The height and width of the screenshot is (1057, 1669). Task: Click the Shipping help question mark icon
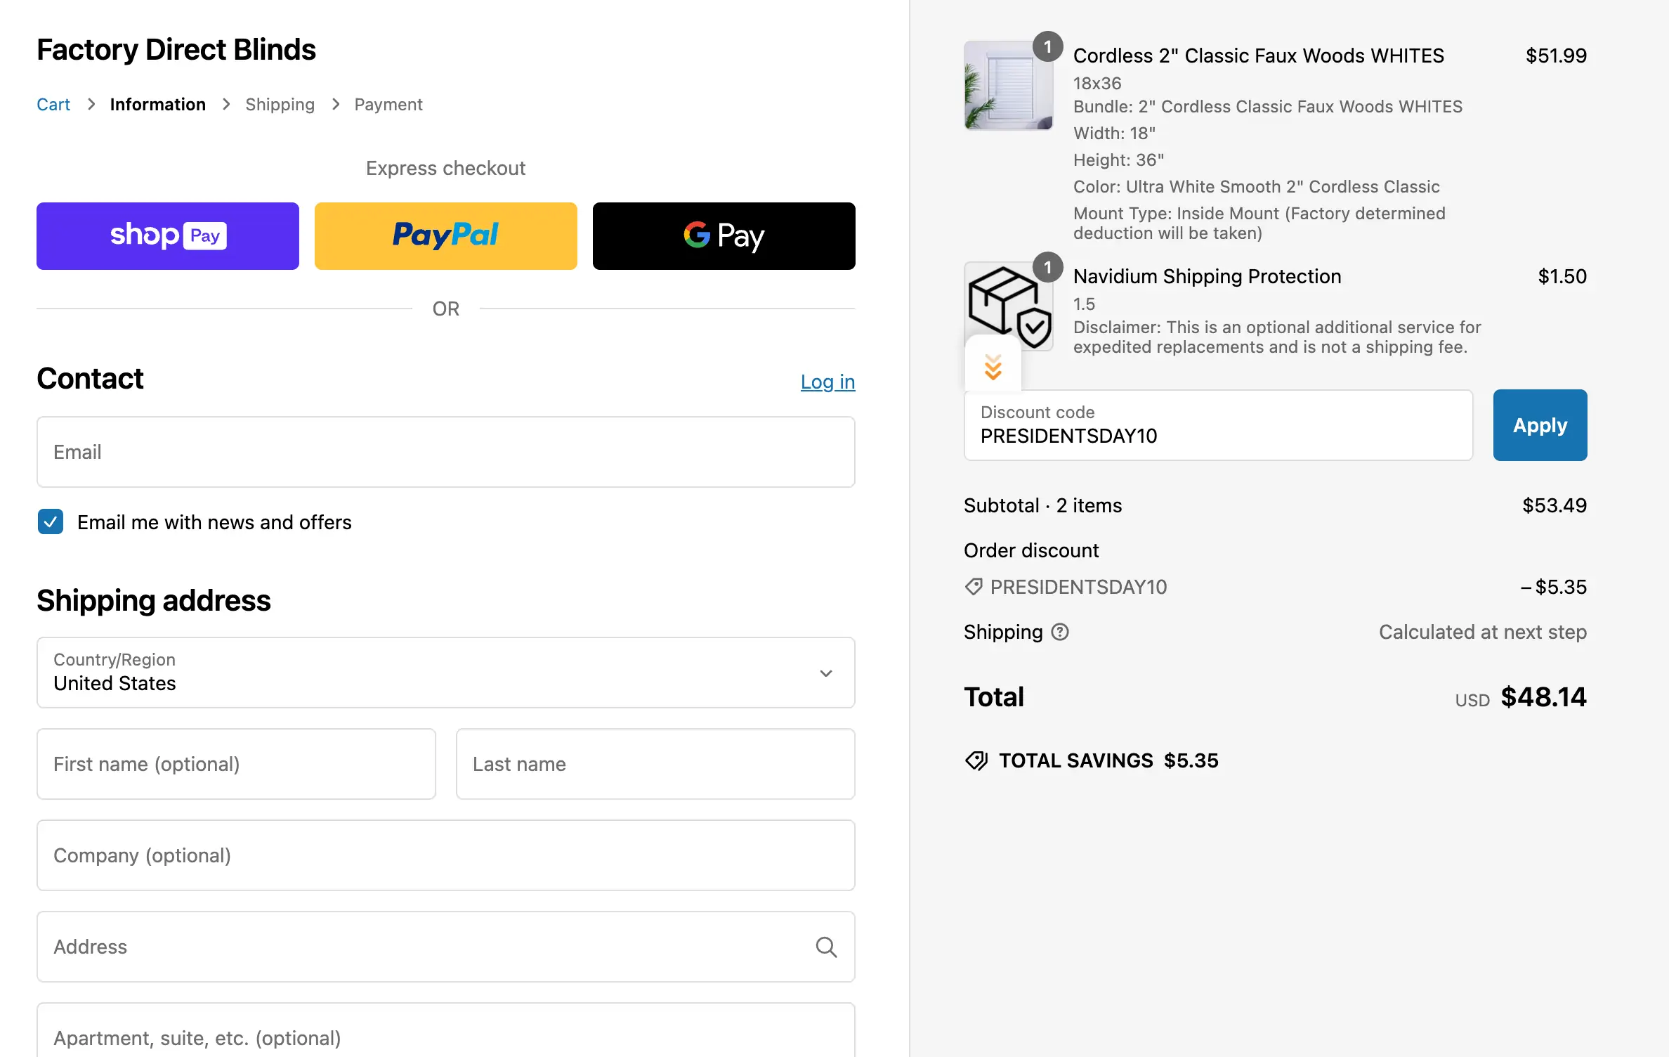pyautogui.click(x=1059, y=632)
